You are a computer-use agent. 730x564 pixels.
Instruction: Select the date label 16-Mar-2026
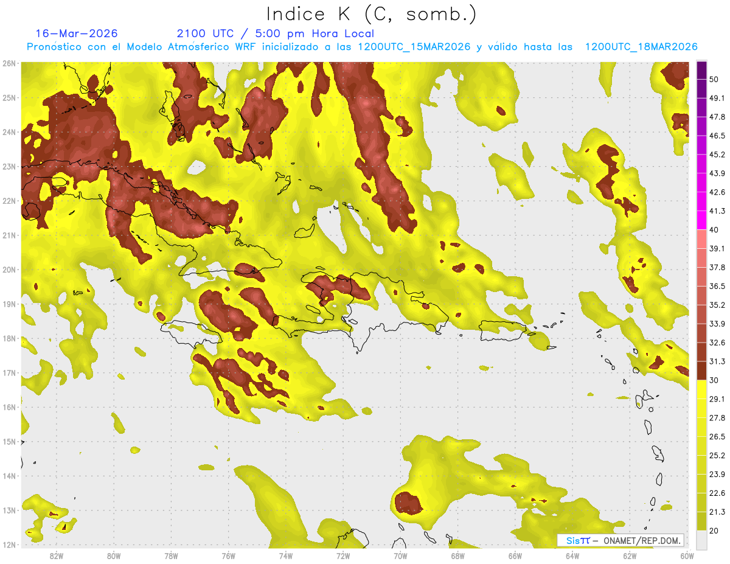point(77,33)
